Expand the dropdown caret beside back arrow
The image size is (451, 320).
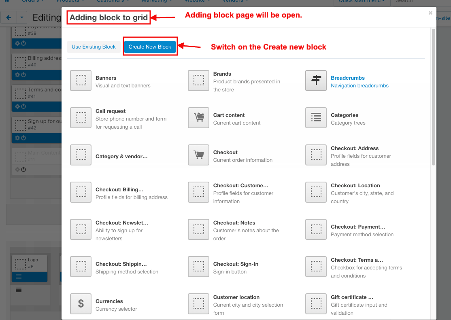(21, 18)
